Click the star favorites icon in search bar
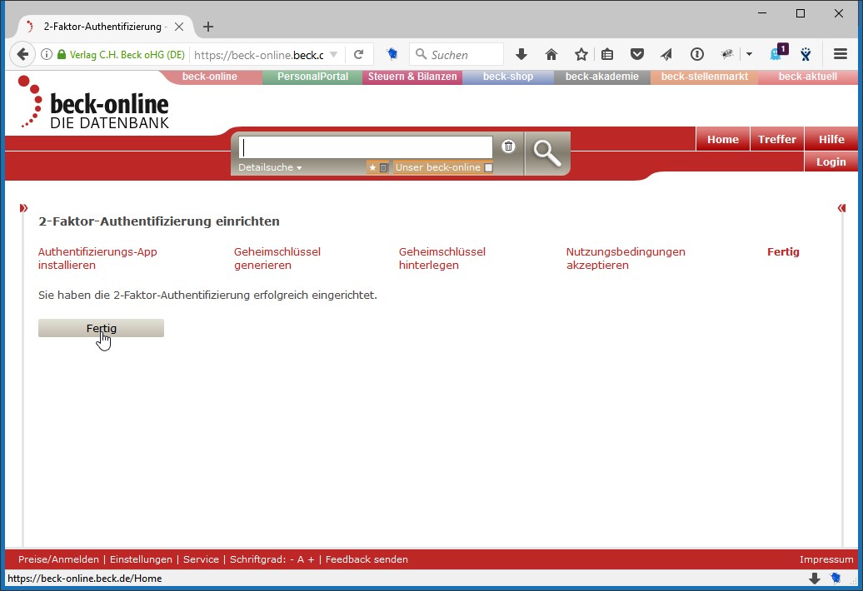Screen dimensions: 863x591 point(372,167)
